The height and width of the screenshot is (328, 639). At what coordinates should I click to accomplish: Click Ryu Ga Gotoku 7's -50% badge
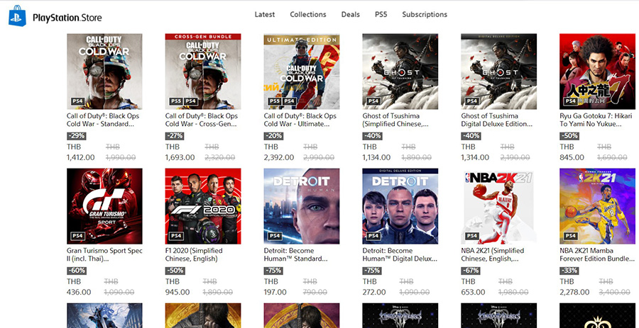tap(569, 136)
